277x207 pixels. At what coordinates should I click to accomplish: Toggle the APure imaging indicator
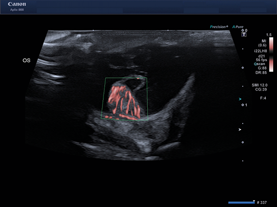(x=238, y=27)
